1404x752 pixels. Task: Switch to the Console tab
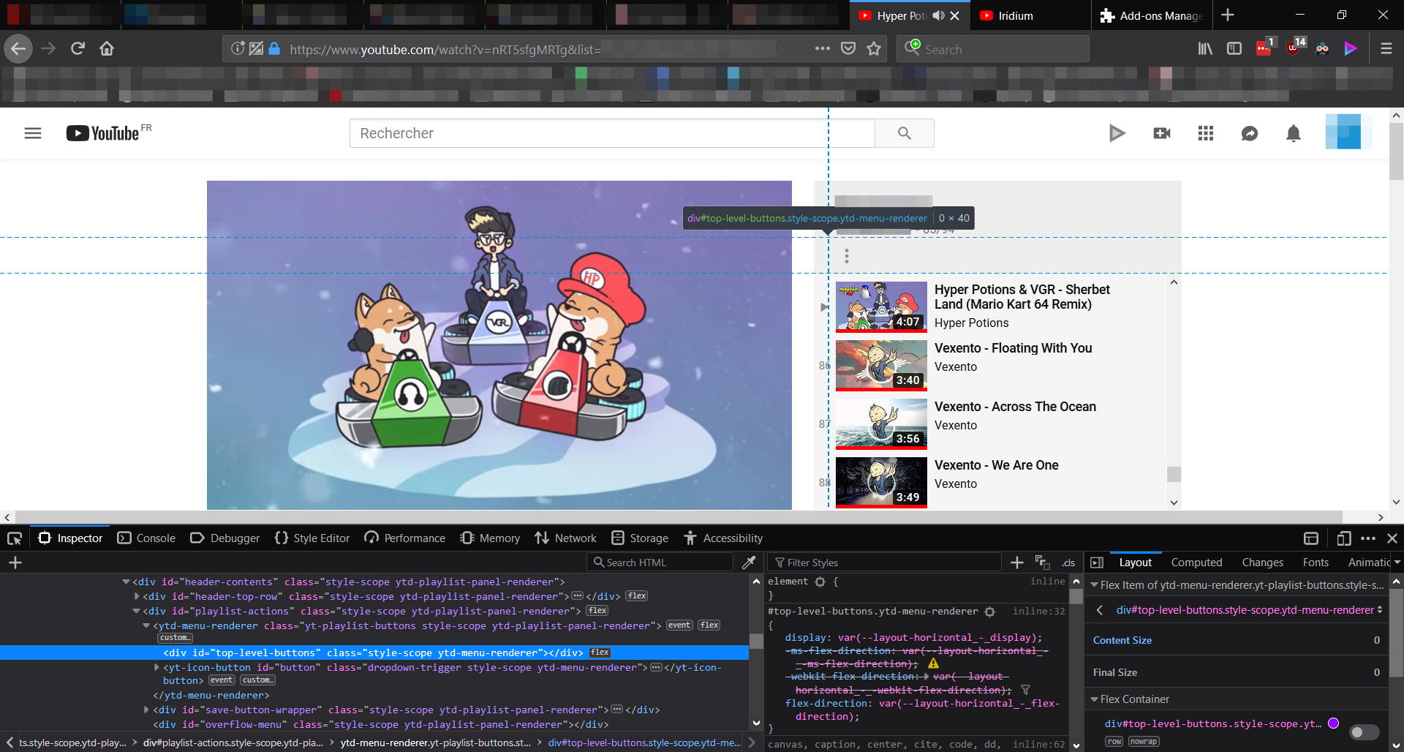[146, 538]
